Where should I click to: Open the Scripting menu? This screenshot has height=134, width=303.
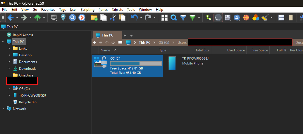click(x=87, y=10)
